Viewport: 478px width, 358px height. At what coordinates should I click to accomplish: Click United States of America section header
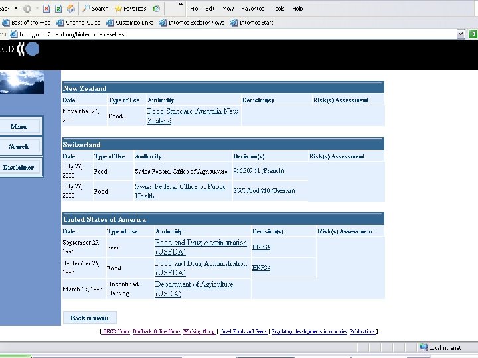(223, 219)
